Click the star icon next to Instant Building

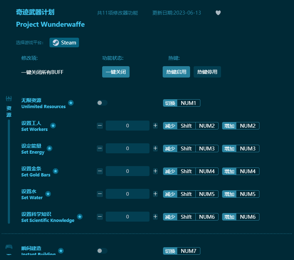coord(61,250)
